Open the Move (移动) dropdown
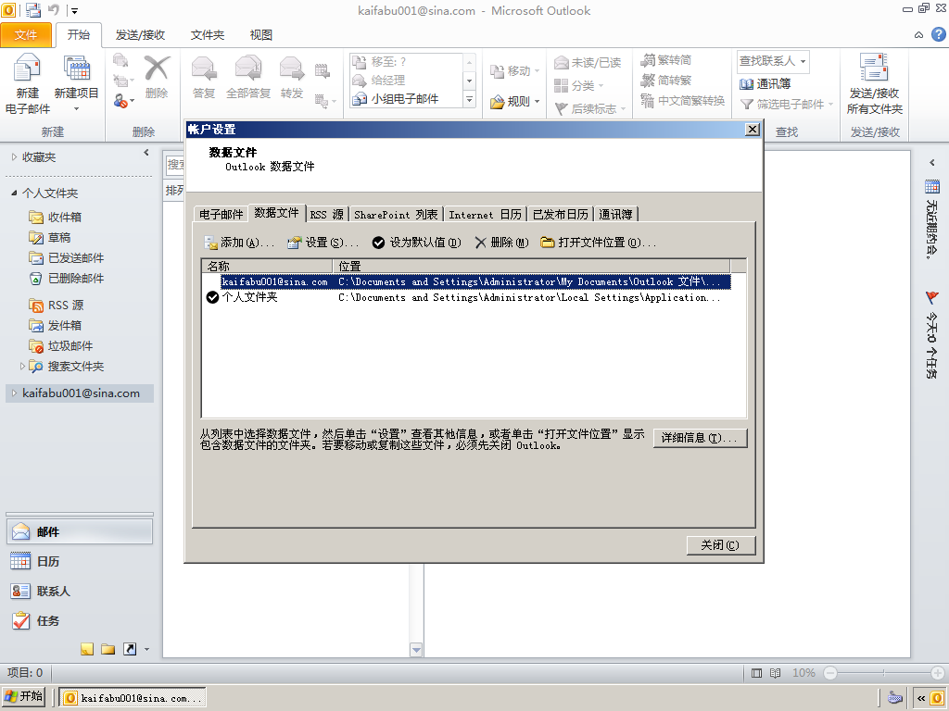 coord(514,71)
